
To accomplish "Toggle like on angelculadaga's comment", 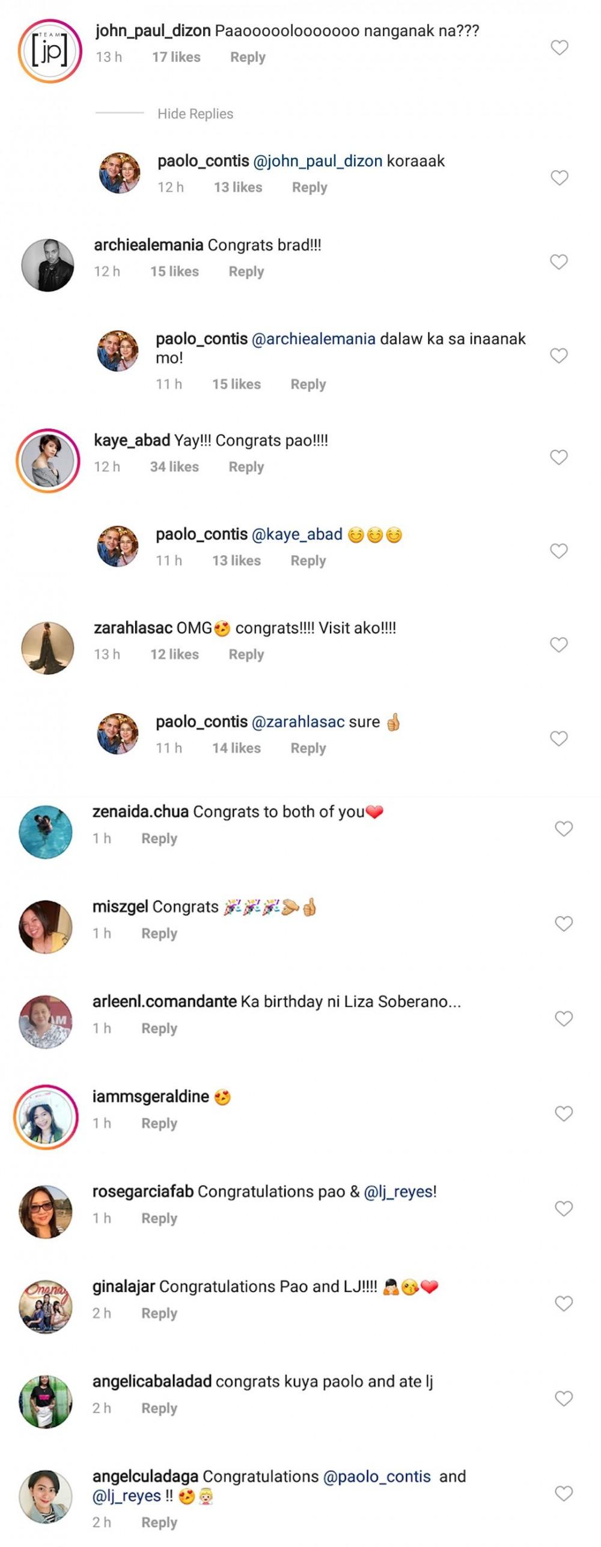I will (x=563, y=1494).
